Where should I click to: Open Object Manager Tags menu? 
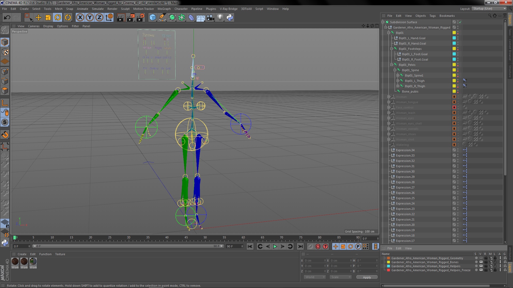432,16
